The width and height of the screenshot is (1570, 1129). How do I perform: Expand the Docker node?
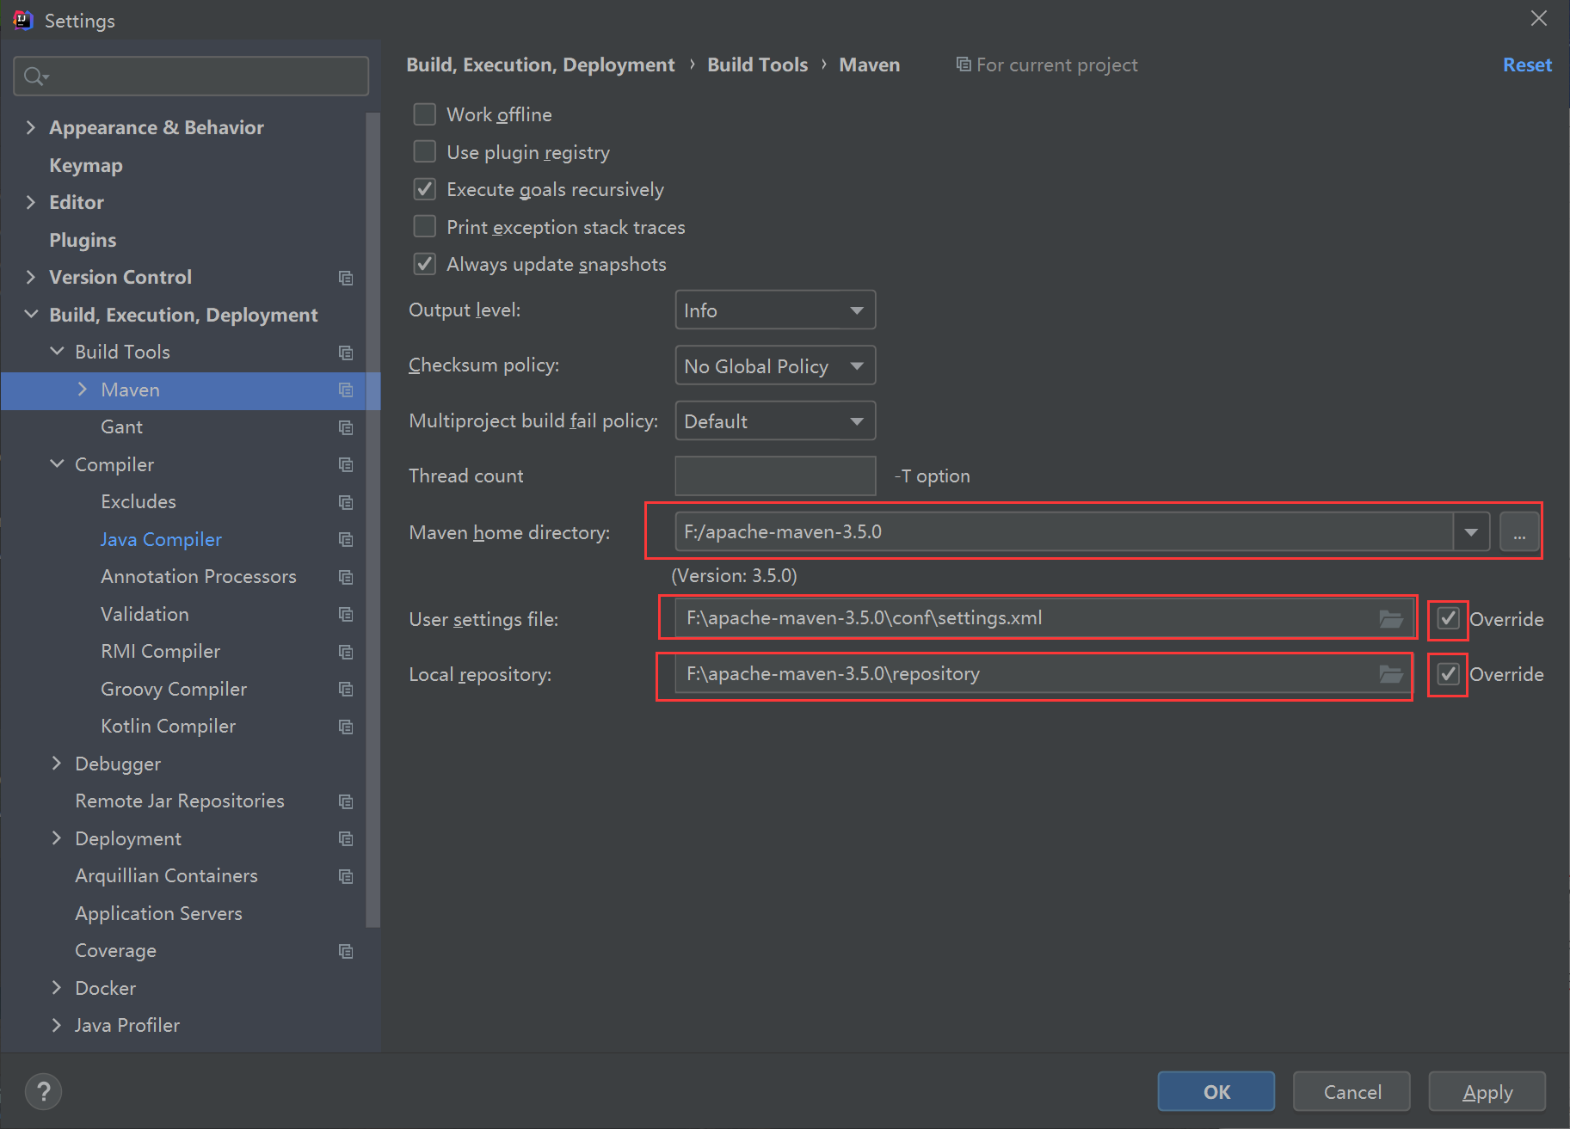click(57, 988)
